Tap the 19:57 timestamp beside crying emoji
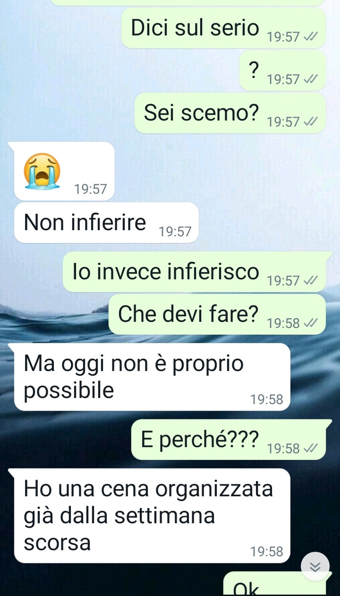This screenshot has width=340, height=596. click(91, 190)
